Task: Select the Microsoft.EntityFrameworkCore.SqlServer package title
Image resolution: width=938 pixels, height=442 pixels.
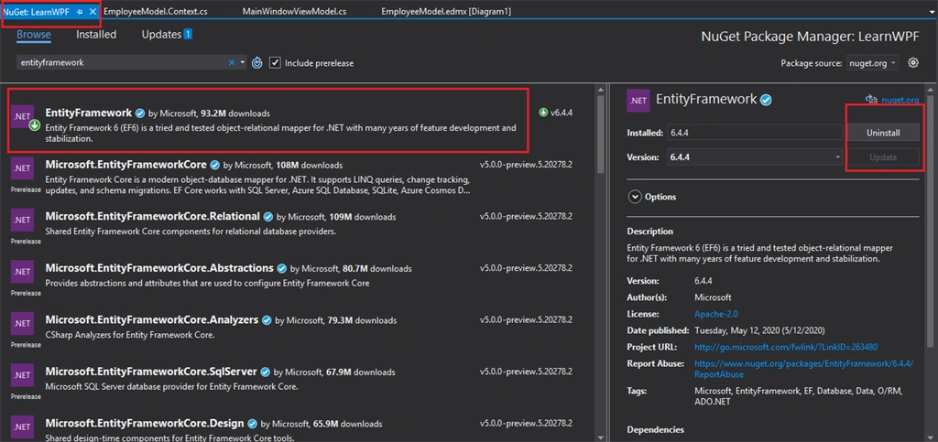Action: [151, 371]
